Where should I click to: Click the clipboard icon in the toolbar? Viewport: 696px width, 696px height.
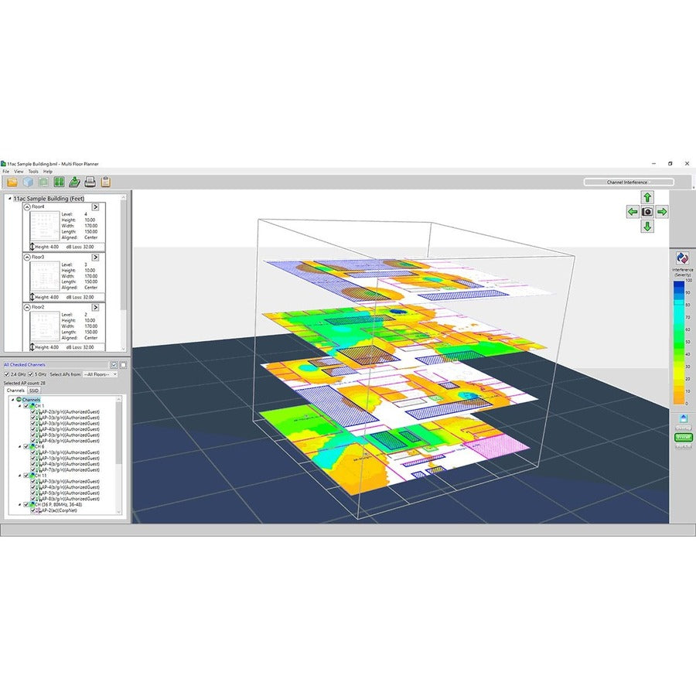pyautogui.click(x=105, y=182)
